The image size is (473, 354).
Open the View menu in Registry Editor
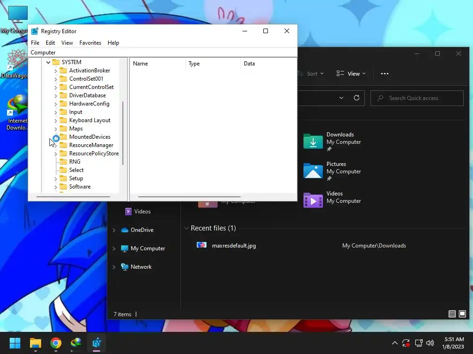67,43
